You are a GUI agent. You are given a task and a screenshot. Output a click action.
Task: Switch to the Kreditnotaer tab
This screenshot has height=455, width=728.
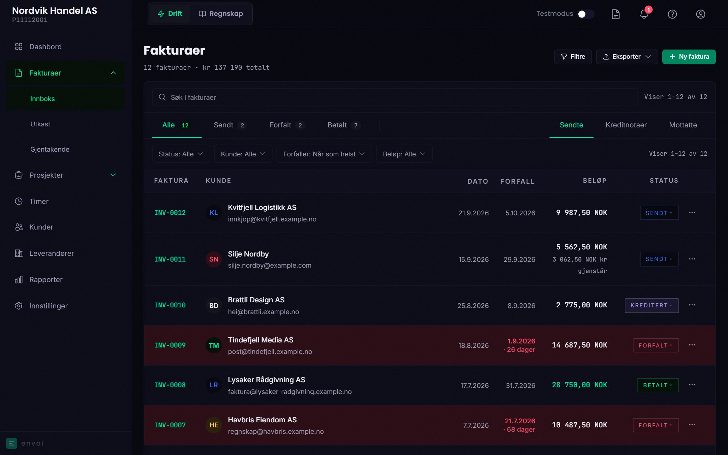pyautogui.click(x=626, y=125)
